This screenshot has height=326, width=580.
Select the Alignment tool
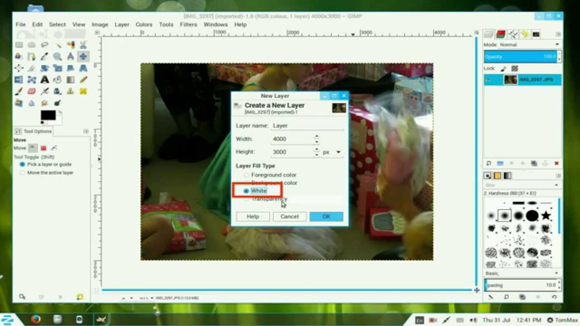[19, 68]
